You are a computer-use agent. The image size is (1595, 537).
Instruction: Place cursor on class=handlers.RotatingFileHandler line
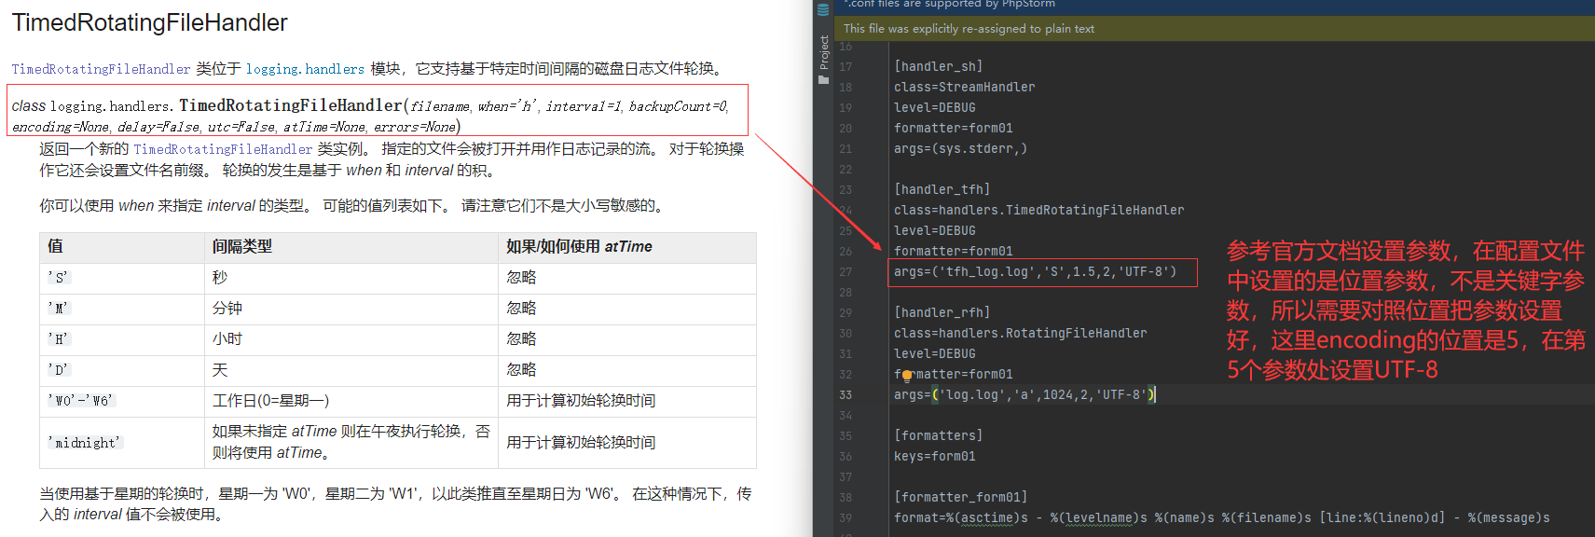[1020, 333]
